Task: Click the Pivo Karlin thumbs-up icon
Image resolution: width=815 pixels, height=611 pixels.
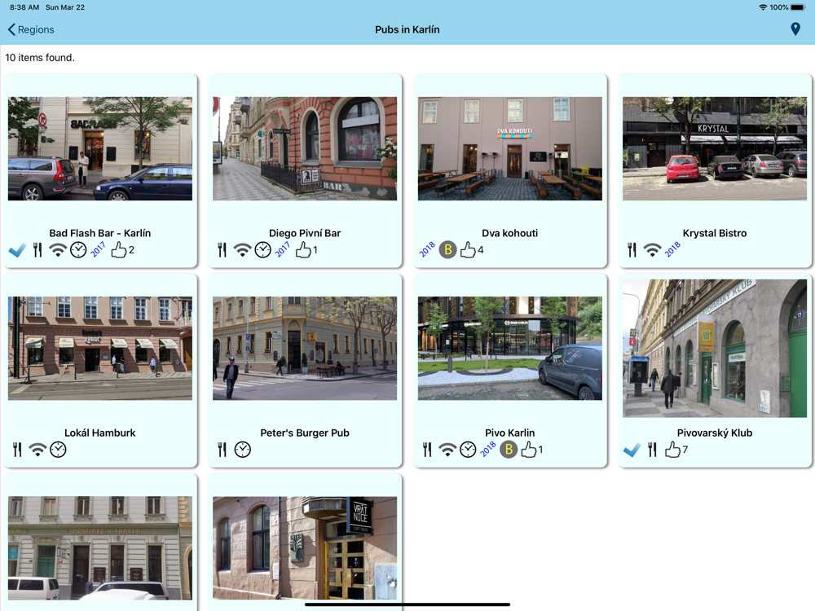Action: (529, 450)
